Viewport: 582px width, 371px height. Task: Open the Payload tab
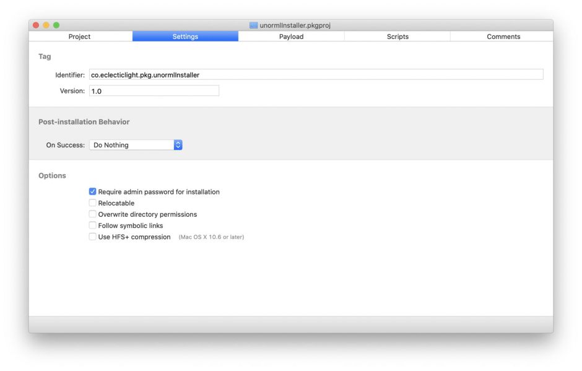pyautogui.click(x=291, y=37)
